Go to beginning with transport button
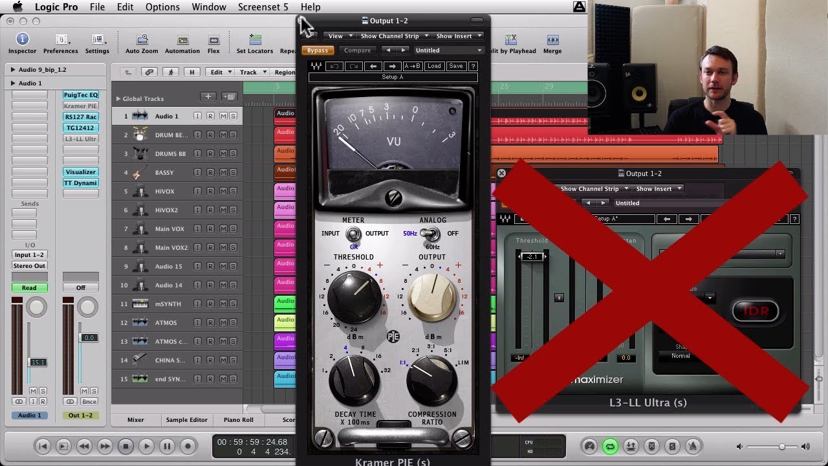Image resolution: width=828 pixels, height=466 pixels. coord(43,446)
